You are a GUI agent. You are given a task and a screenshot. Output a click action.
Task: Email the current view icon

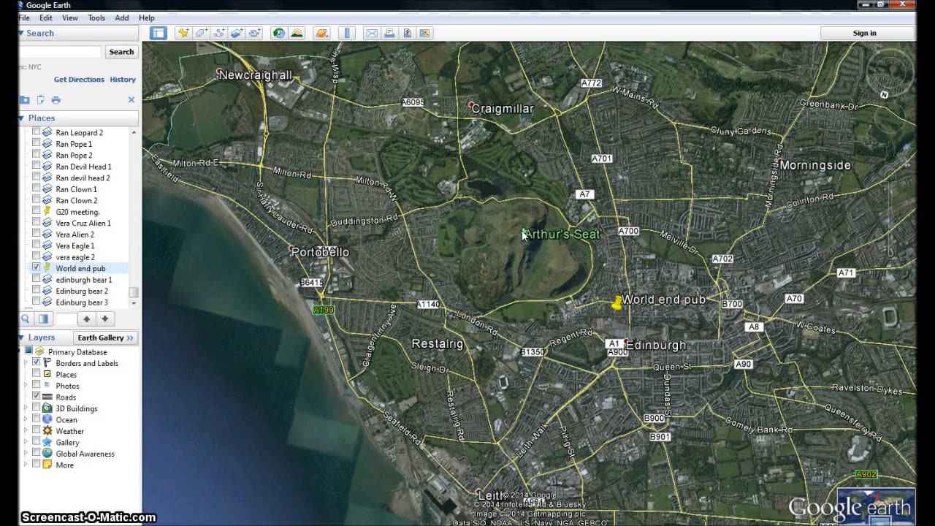372,33
